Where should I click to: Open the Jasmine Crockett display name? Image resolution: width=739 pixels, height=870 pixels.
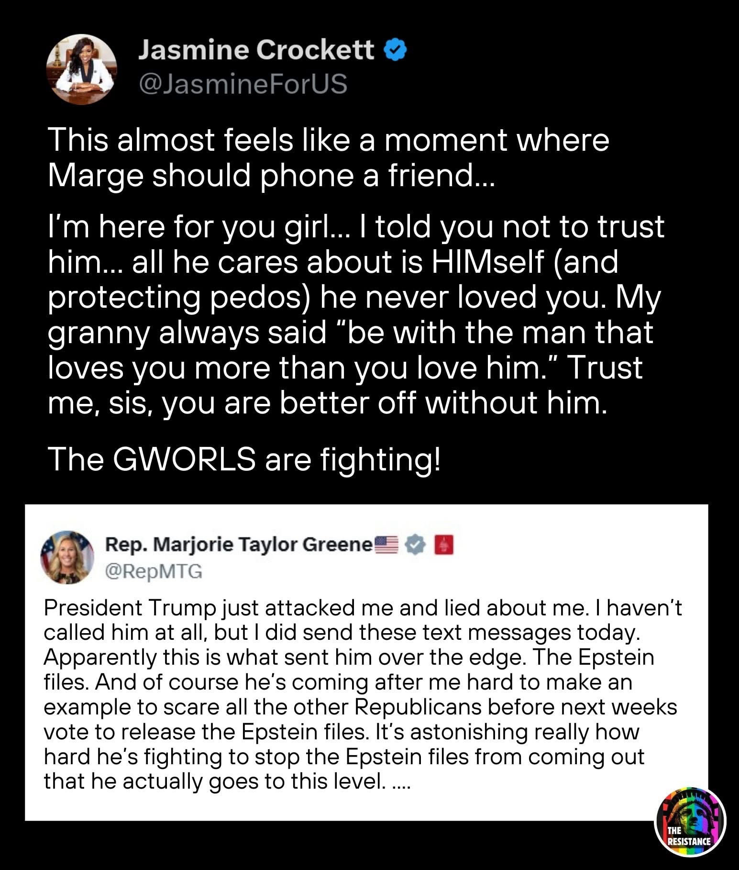pyautogui.click(x=256, y=50)
